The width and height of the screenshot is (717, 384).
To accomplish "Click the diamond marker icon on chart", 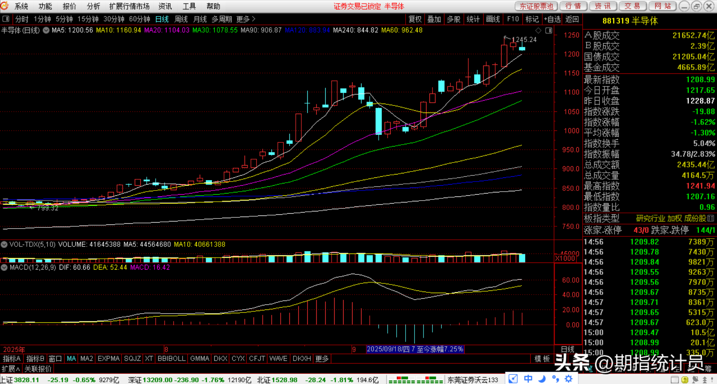I will pos(538,31).
